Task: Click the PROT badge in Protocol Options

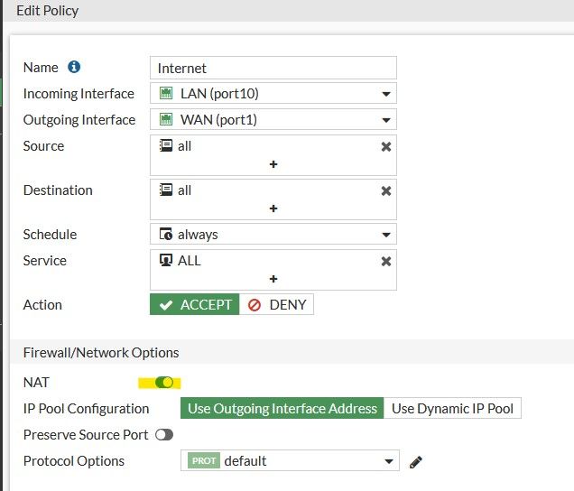Action: click(204, 461)
